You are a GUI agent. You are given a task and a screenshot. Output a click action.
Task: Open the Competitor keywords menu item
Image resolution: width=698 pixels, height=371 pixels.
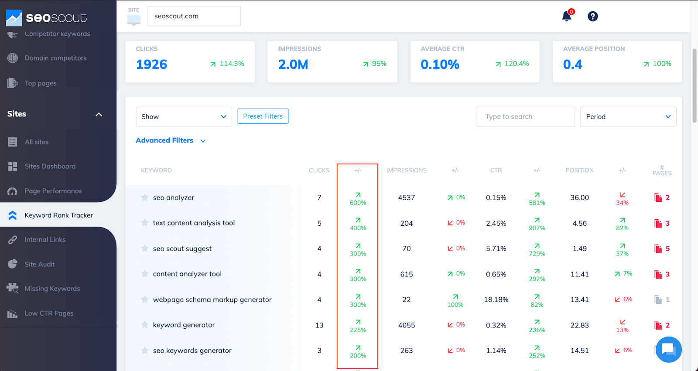coord(57,34)
